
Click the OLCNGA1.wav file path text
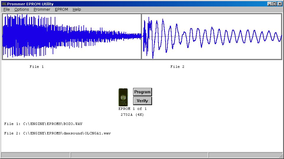click(x=57, y=133)
